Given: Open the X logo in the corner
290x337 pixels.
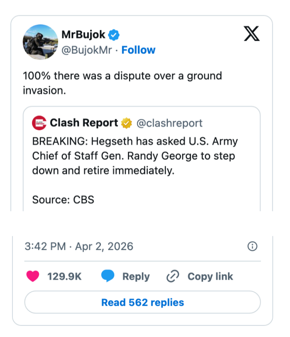Looking at the screenshot, I should [x=252, y=35].
